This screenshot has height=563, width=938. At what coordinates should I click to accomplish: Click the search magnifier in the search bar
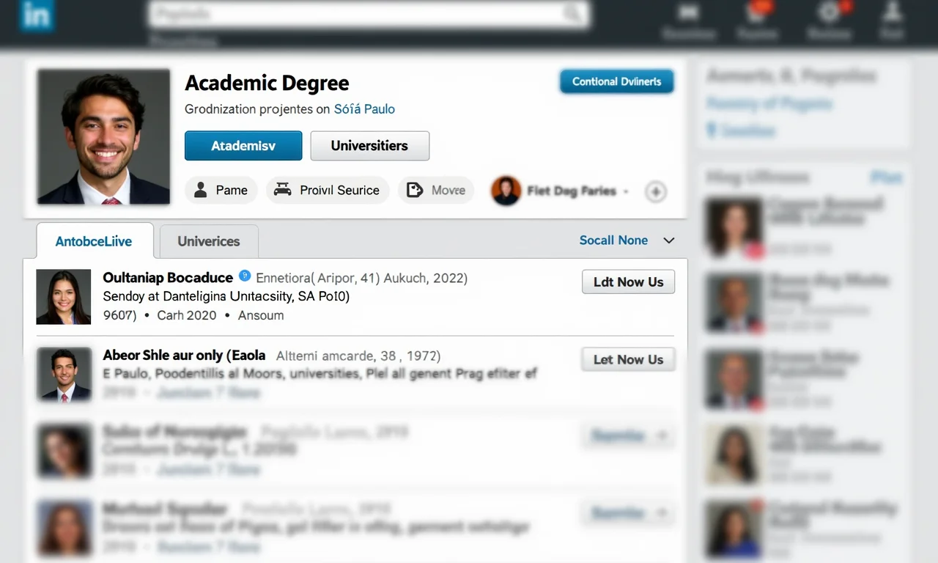[x=572, y=13]
